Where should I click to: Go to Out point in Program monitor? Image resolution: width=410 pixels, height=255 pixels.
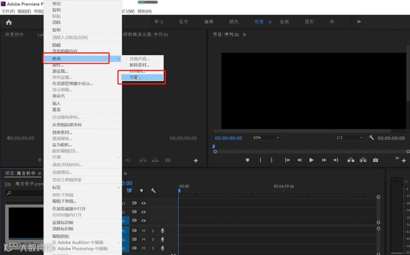pyautogui.click(x=336, y=160)
